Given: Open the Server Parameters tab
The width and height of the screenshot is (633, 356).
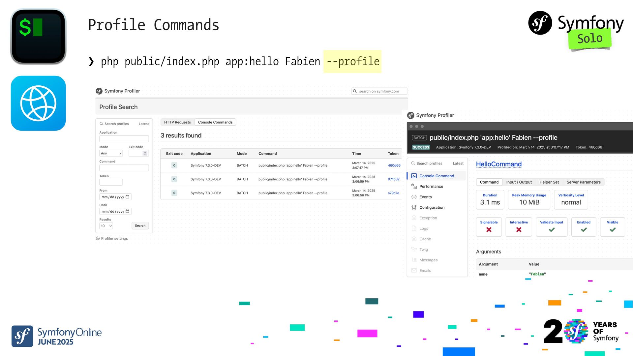Looking at the screenshot, I should click(583, 182).
